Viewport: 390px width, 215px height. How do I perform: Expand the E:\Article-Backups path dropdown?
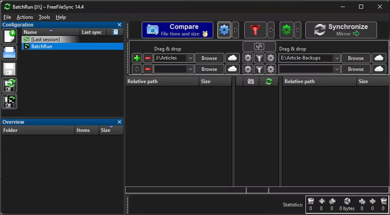[337, 58]
